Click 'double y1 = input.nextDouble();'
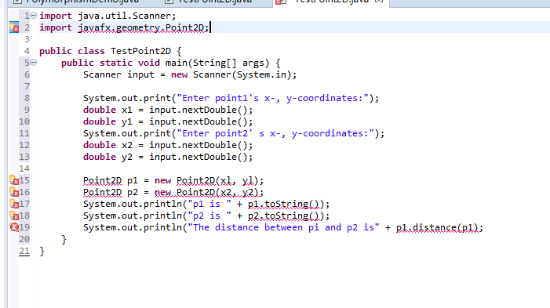The image size is (550, 308). click(168, 121)
